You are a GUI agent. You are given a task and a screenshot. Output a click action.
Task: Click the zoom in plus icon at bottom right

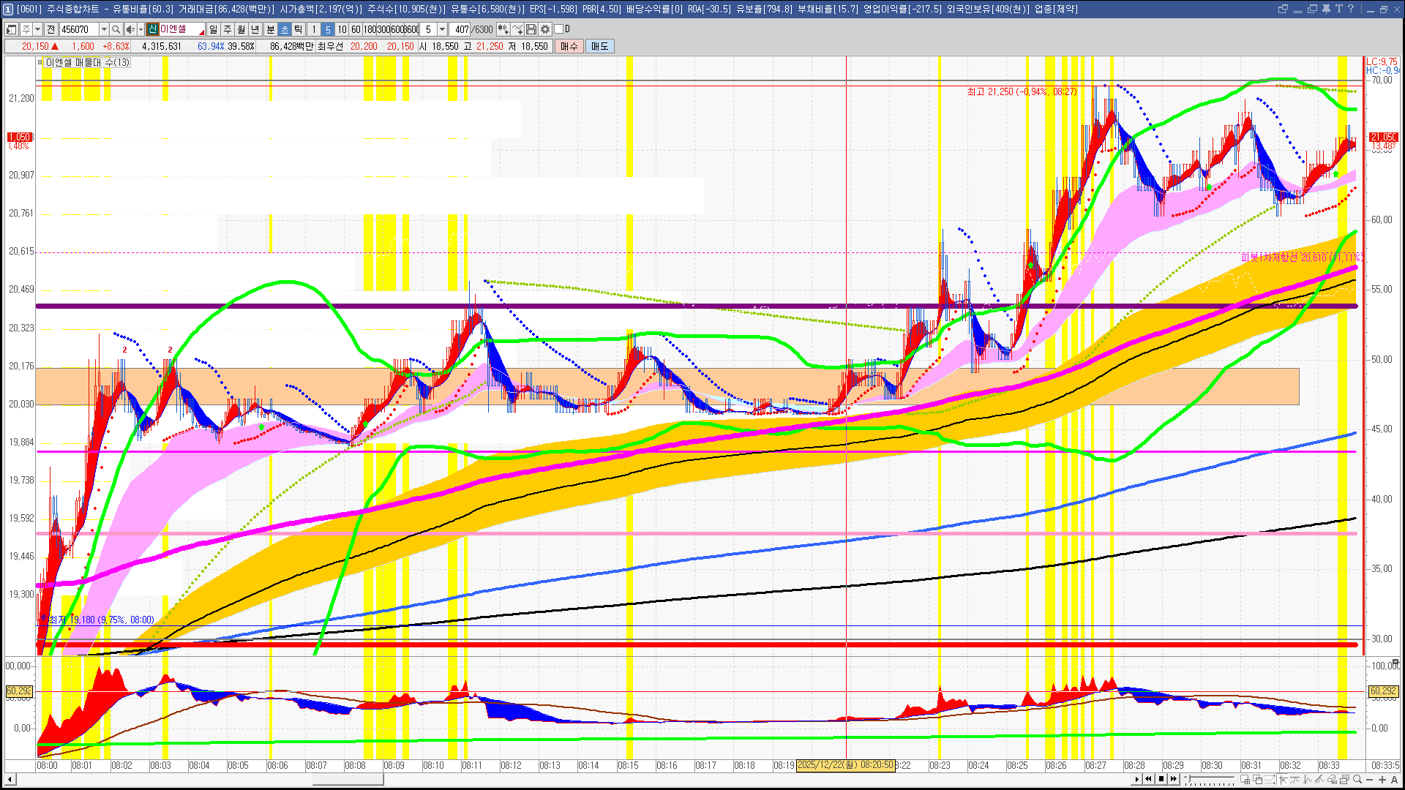[1382, 780]
